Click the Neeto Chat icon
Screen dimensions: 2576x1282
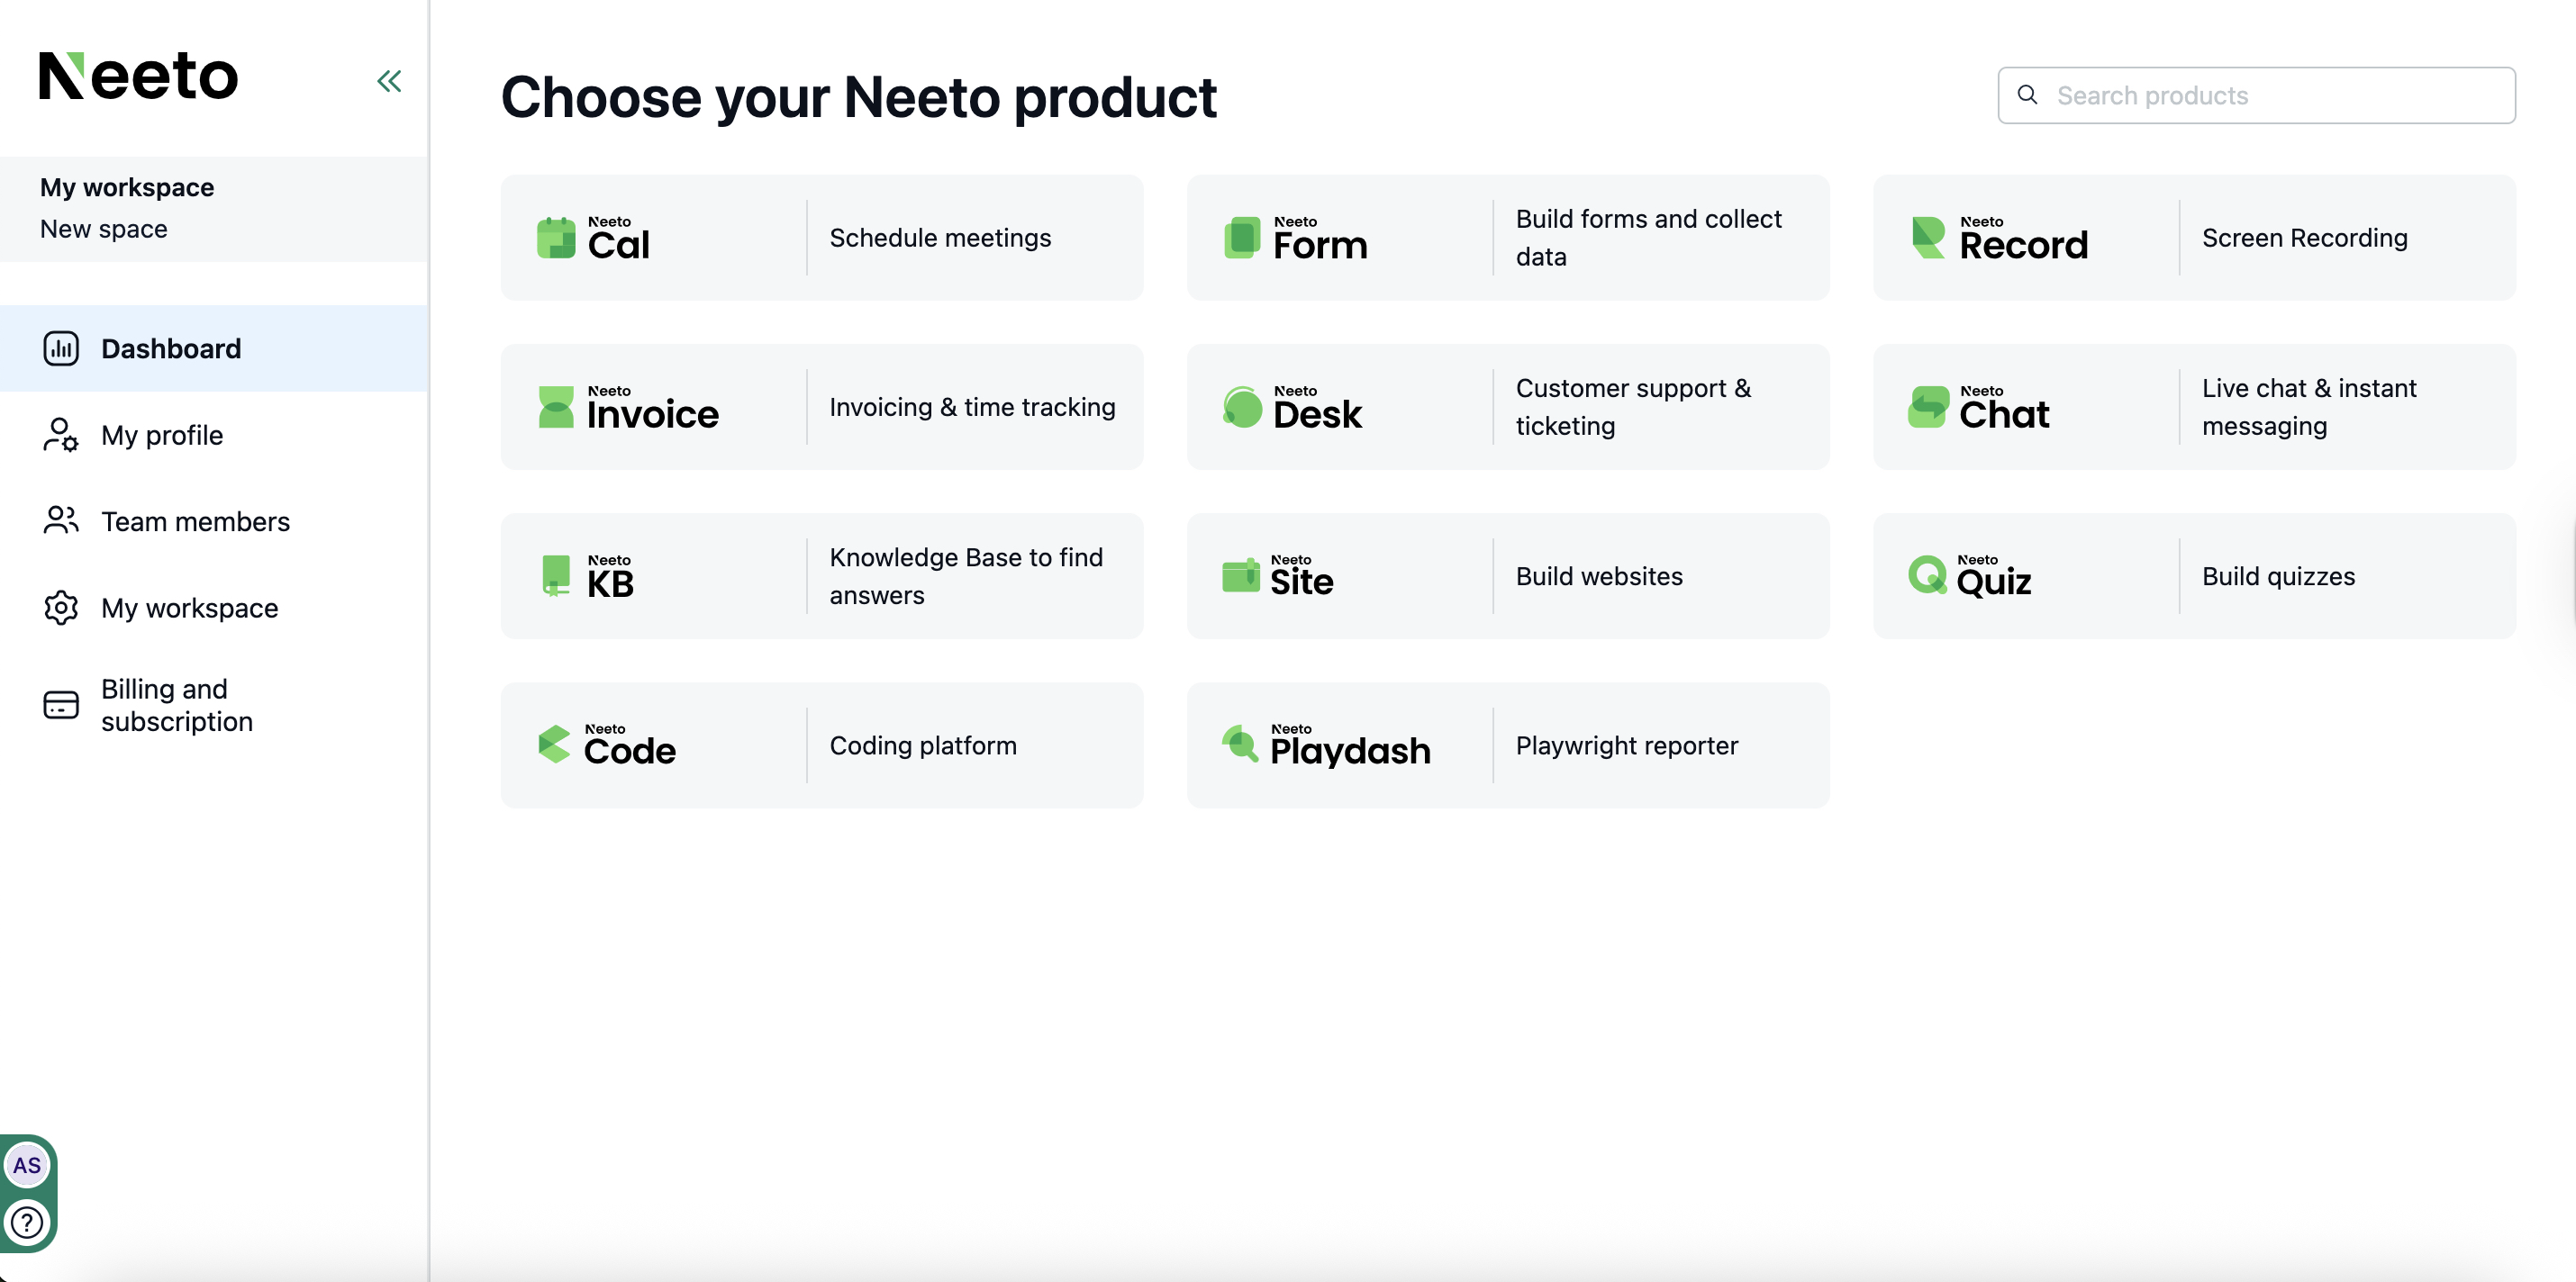(x=1928, y=407)
